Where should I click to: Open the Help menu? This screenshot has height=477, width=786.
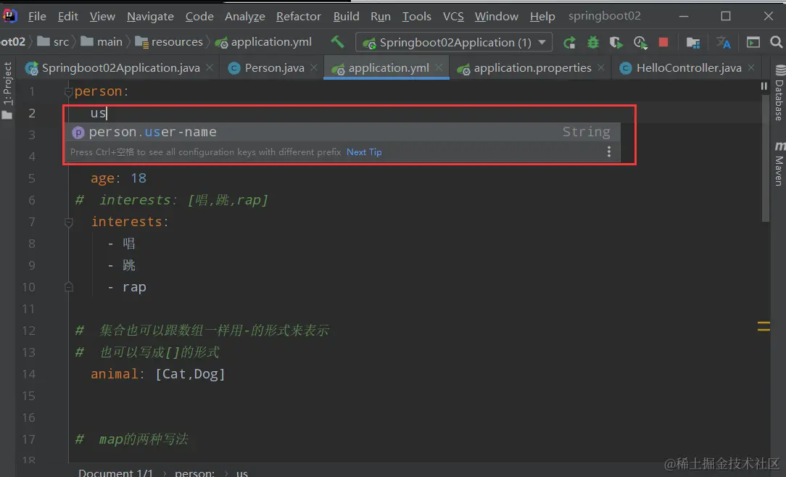point(542,17)
